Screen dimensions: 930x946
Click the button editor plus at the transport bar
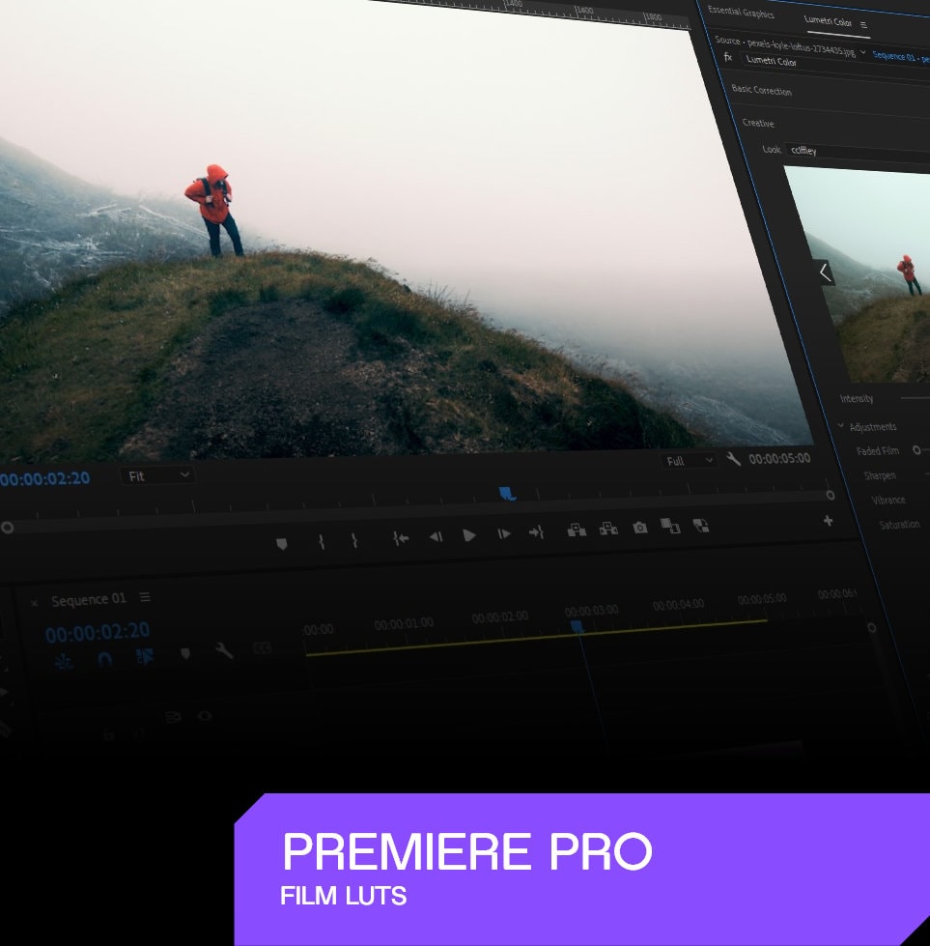point(828,522)
